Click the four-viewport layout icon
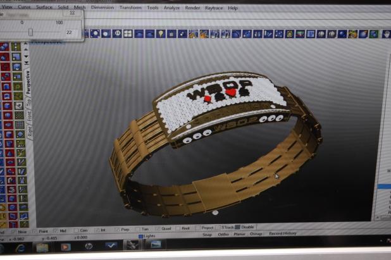Image resolution: width=391 pixels, height=260 pixels. (128, 34)
